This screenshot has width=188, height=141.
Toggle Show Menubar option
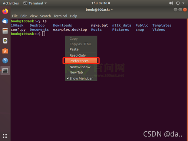pos(81,78)
